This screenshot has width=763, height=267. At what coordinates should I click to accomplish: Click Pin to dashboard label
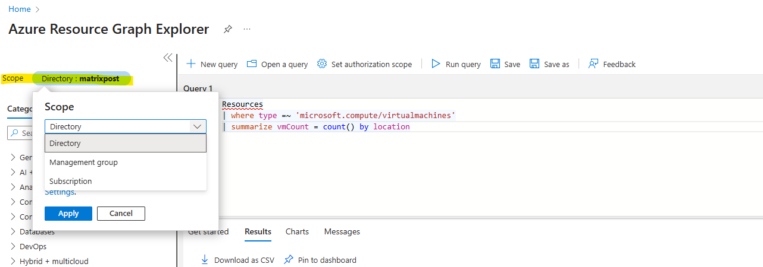[x=327, y=260]
